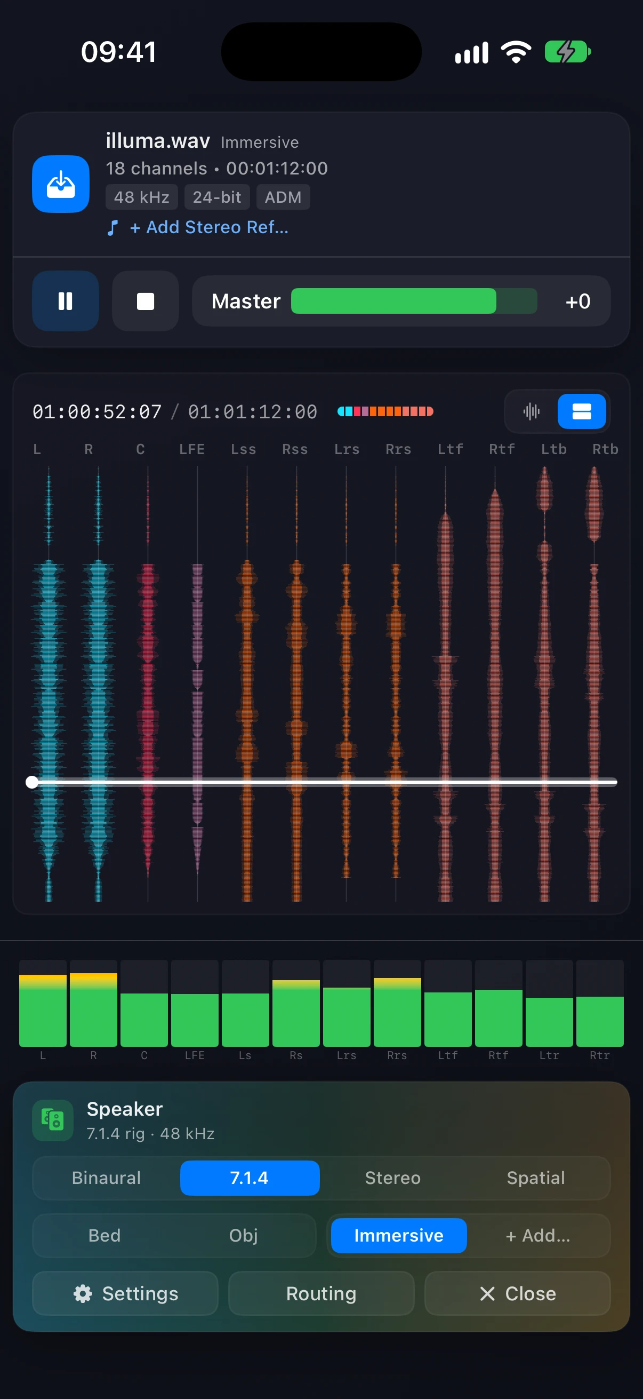Select the Obj segment
The width and height of the screenshot is (643, 1399).
pos(243,1235)
